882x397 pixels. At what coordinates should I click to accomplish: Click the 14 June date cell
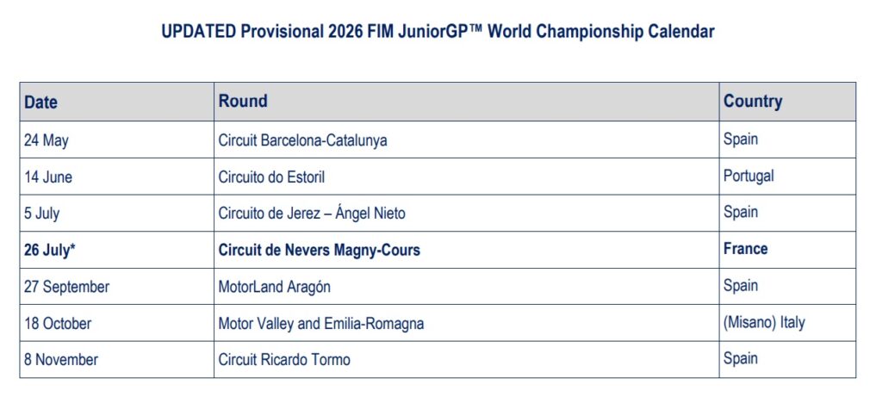click(48, 177)
